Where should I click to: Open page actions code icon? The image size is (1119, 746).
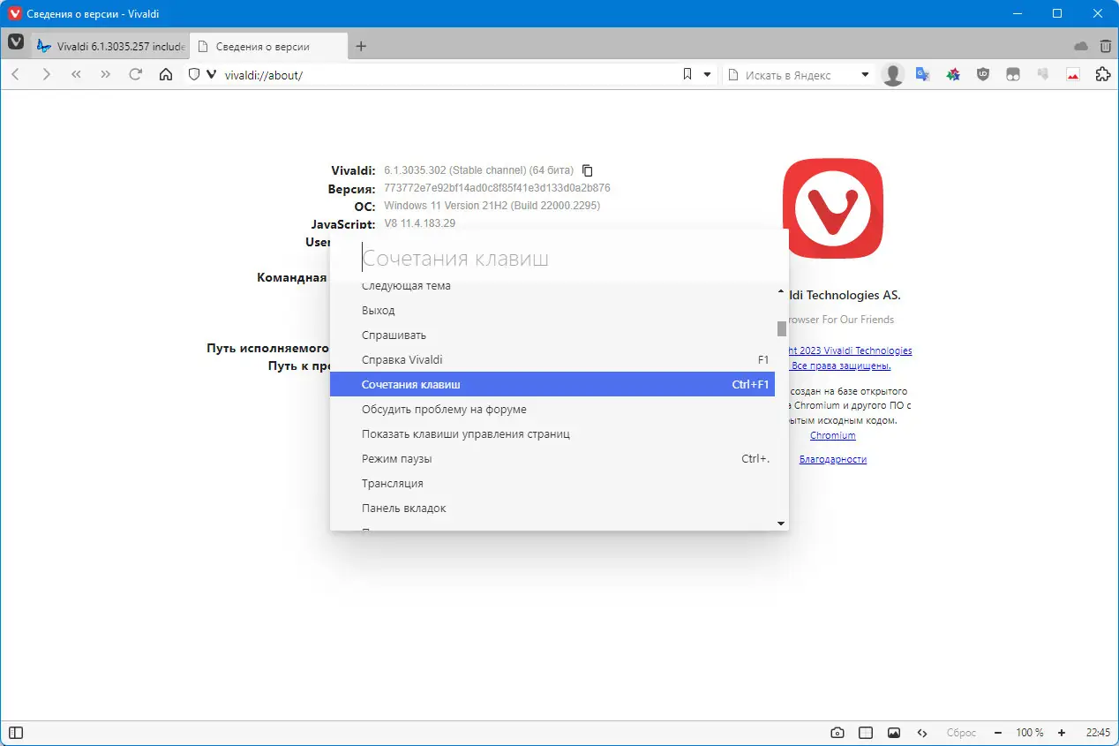click(x=922, y=733)
